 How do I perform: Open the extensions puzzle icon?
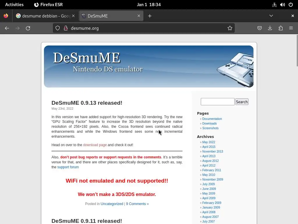281,28
